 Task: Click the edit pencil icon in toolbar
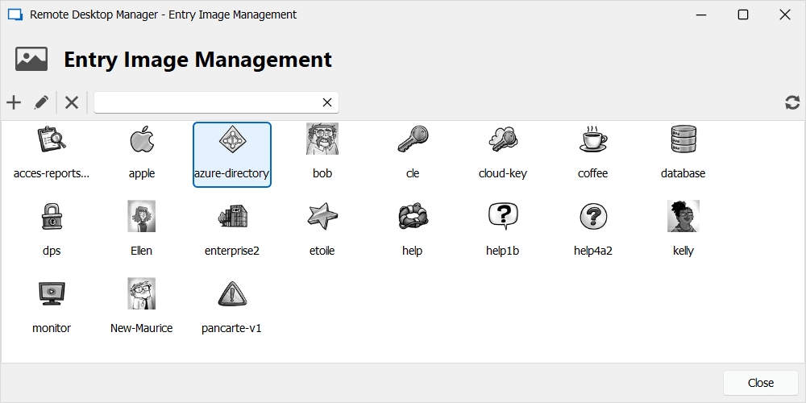coord(41,102)
